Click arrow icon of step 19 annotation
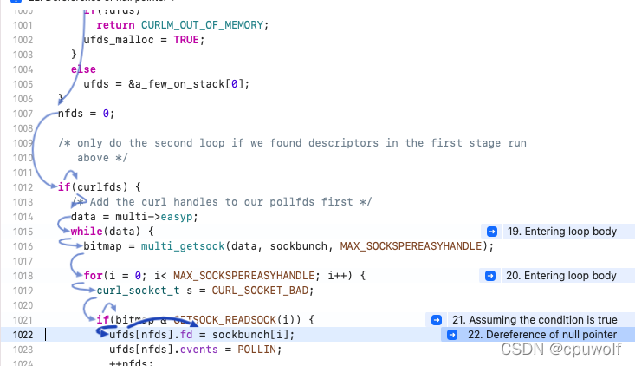Image resolution: width=635 pixels, height=366 pixels. [x=492, y=232]
